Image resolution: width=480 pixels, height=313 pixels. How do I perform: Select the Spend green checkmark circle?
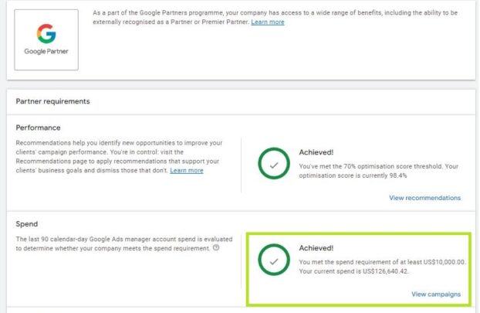[x=272, y=261]
